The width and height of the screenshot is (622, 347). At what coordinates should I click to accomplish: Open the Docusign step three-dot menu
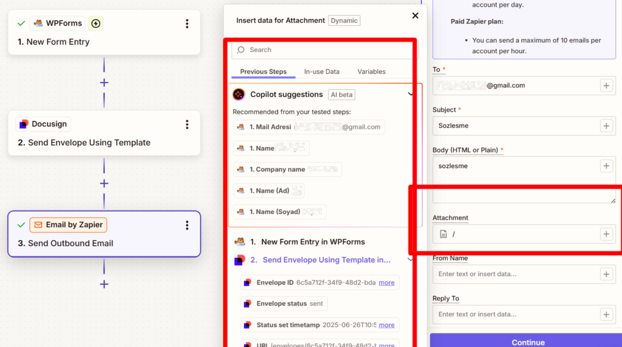pyautogui.click(x=187, y=124)
